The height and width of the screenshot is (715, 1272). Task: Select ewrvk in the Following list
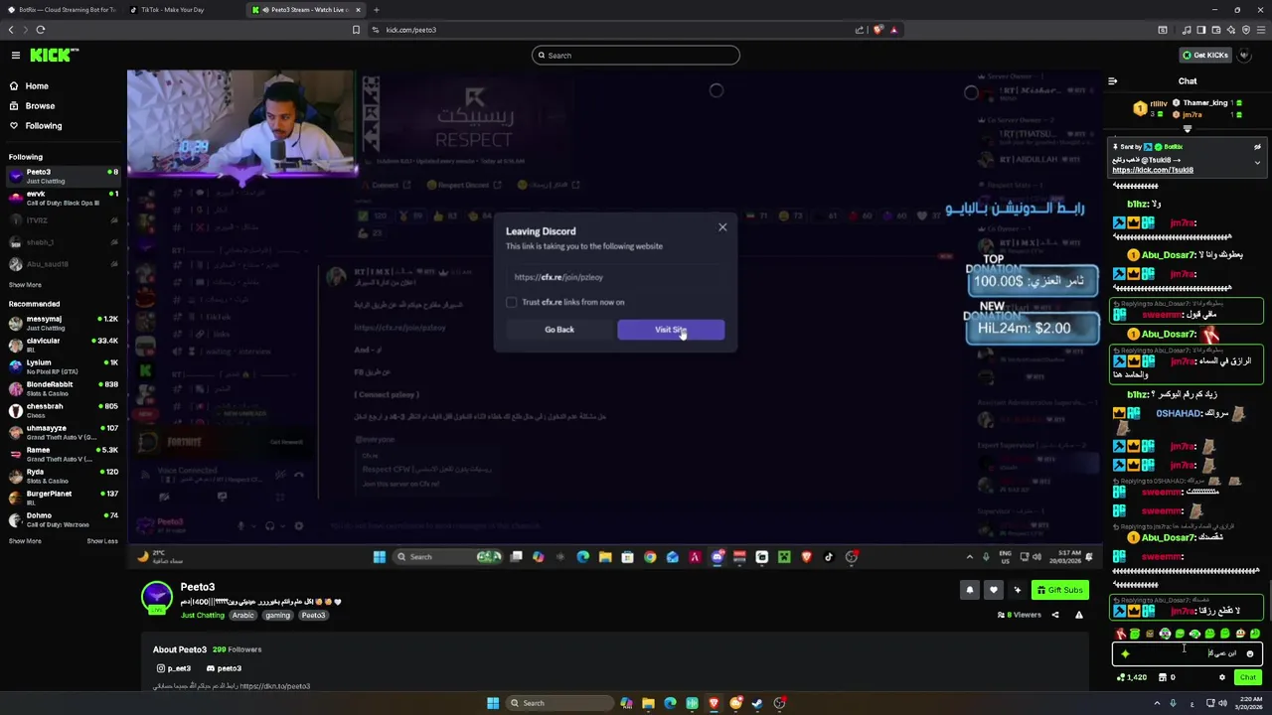pyautogui.click(x=64, y=198)
